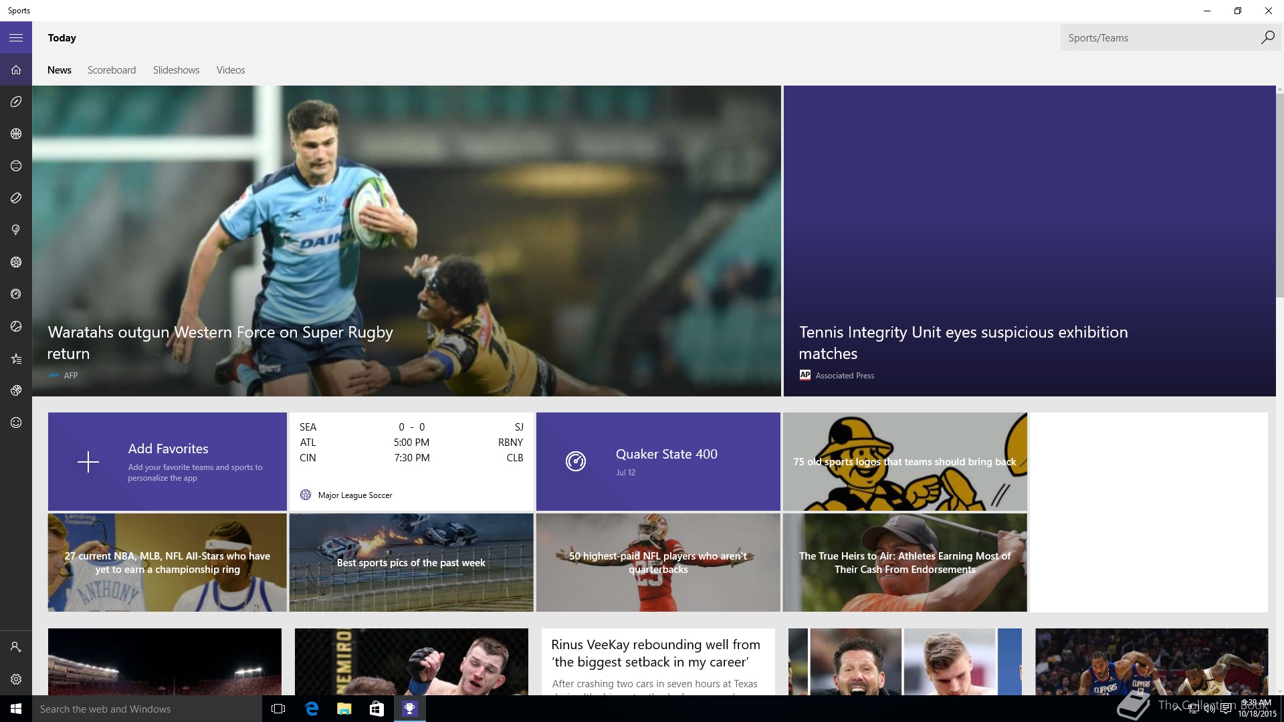Click the sign-in person icon

click(x=16, y=647)
